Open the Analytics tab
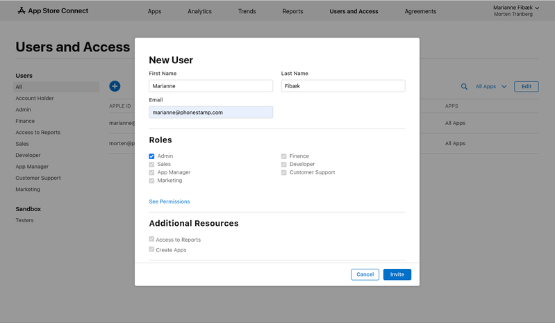 pos(199,11)
